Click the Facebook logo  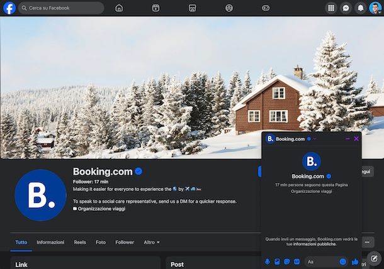pyautogui.click(x=9, y=8)
